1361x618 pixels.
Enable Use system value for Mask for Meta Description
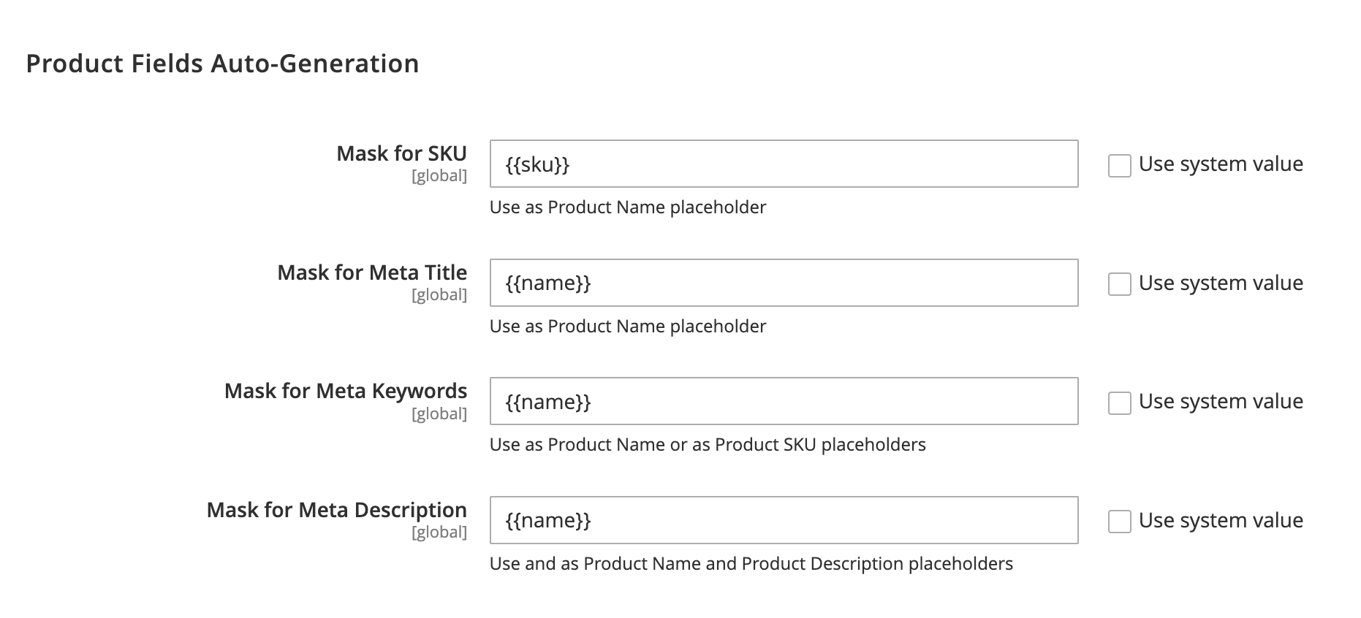click(1118, 522)
